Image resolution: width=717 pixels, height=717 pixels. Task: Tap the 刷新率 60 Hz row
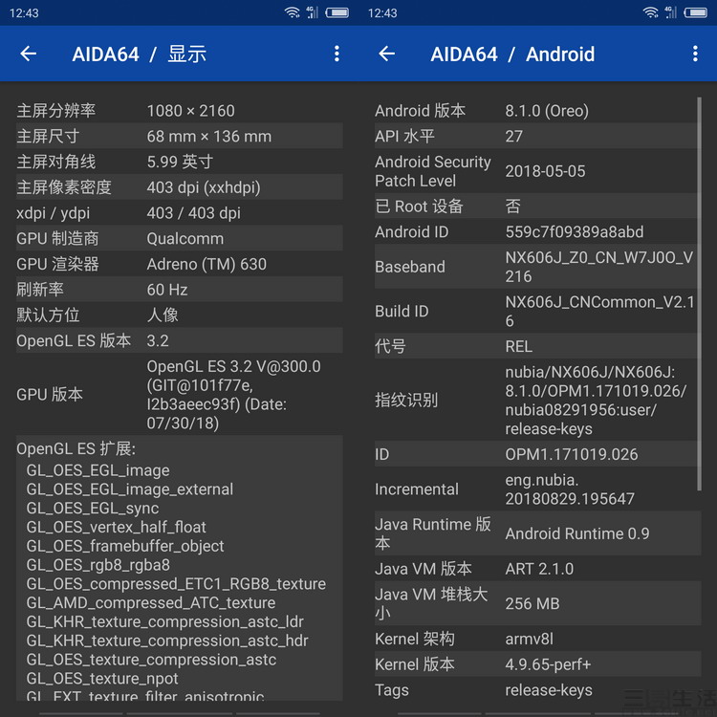pyautogui.click(x=179, y=290)
